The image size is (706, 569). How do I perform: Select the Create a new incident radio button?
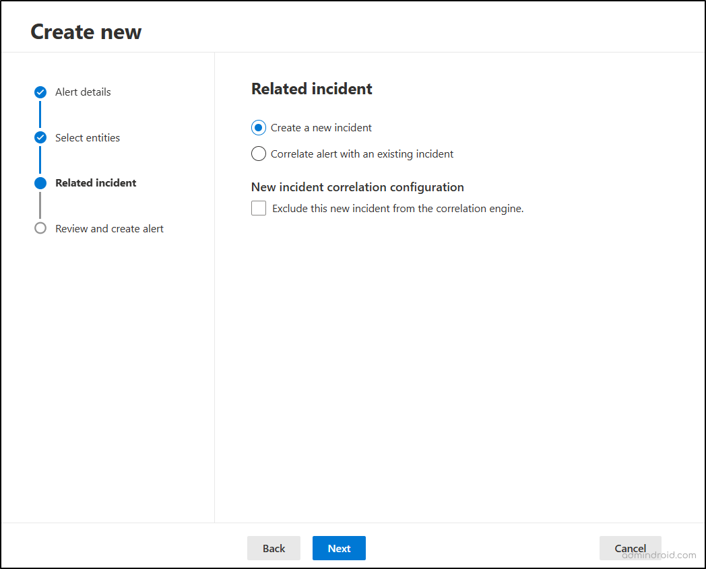click(259, 128)
